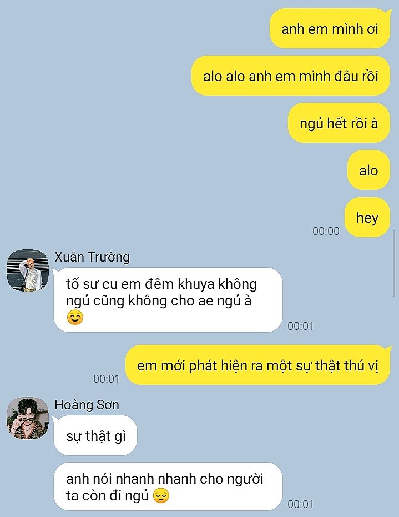399x517 pixels.
Task: Open Xuân Trường's profile avatar
Action: coord(28,270)
